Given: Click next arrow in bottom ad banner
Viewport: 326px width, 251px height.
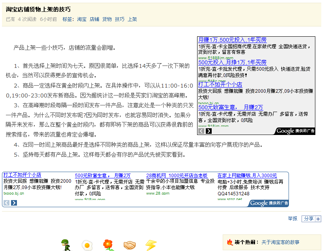Looking at the screenshot, I should (x=14, y=203).
